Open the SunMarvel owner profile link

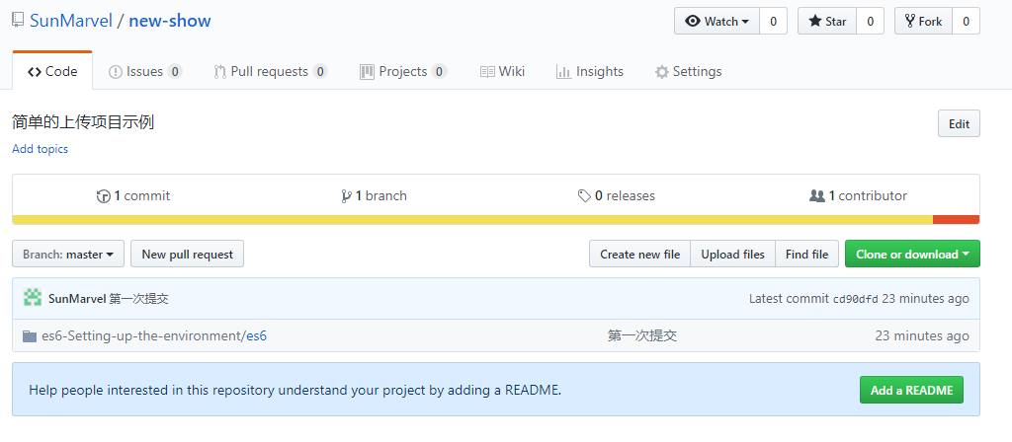point(70,21)
